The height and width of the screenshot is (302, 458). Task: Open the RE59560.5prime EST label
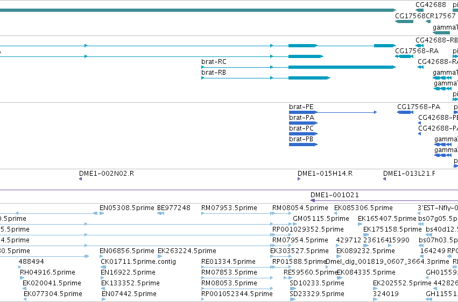[x=311, y=272]
